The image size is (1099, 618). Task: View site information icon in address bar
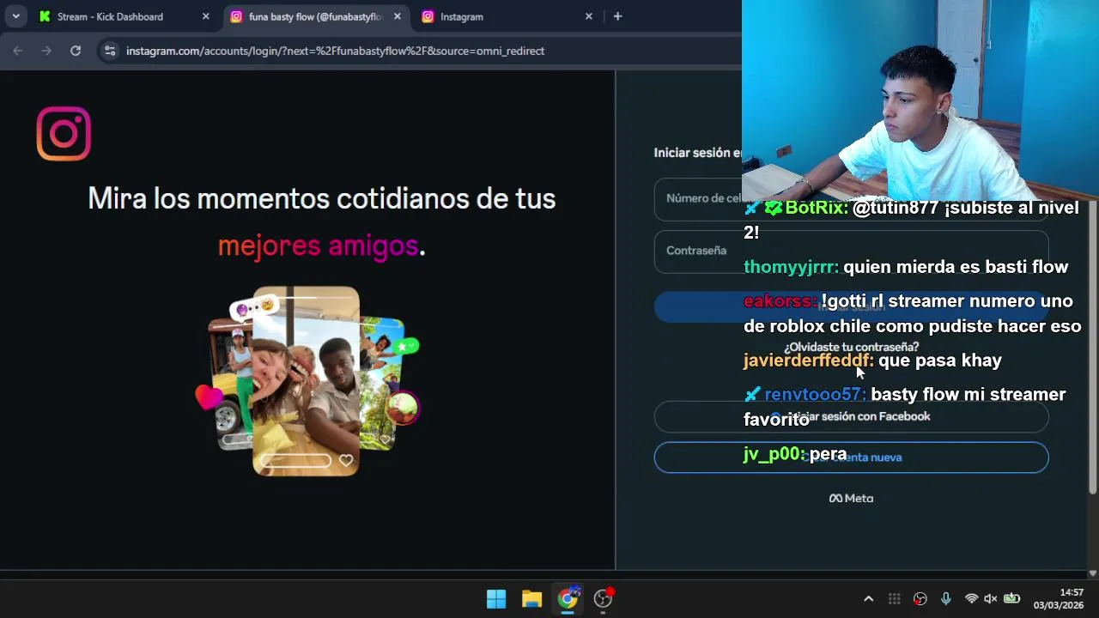click(109, 51)
